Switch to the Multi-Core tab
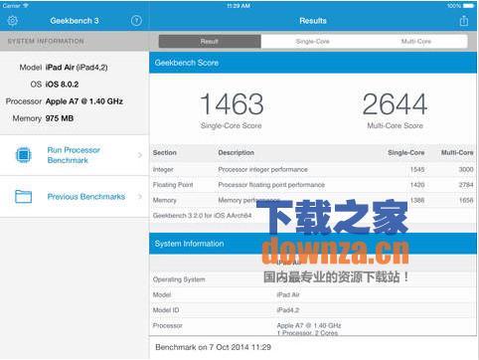This screenshot has height=360, width=479. (416, 42)
